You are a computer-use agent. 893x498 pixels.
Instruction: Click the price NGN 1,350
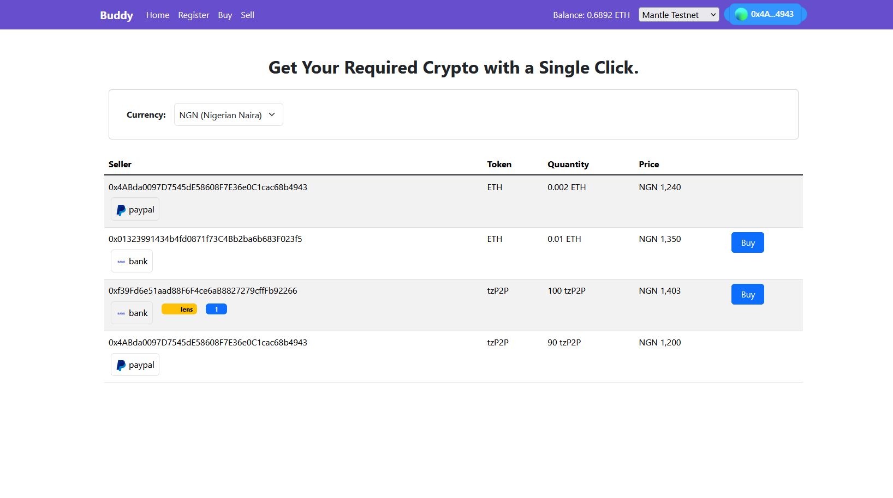tap(660, 239)
